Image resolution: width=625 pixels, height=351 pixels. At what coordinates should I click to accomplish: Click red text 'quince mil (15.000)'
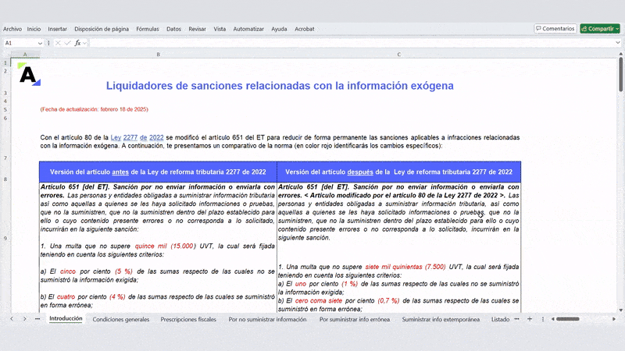(x=165, y=246)
